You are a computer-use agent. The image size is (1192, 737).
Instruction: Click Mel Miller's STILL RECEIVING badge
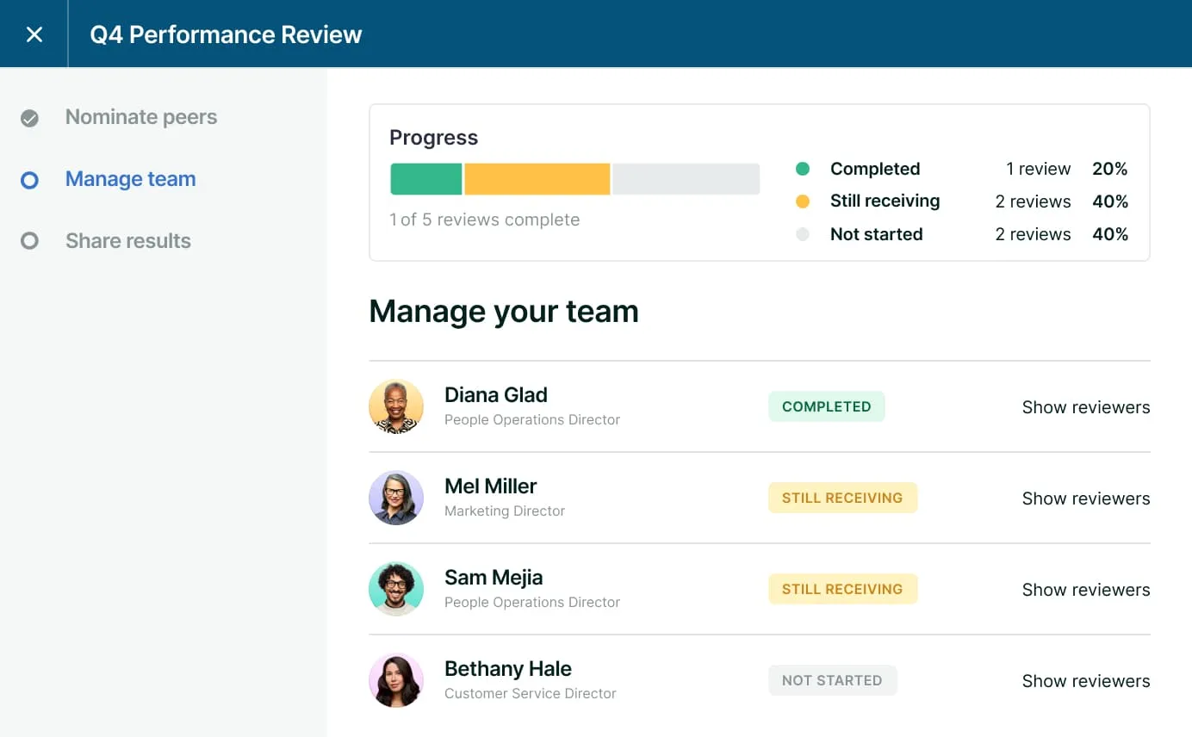[x=842, y=497]
